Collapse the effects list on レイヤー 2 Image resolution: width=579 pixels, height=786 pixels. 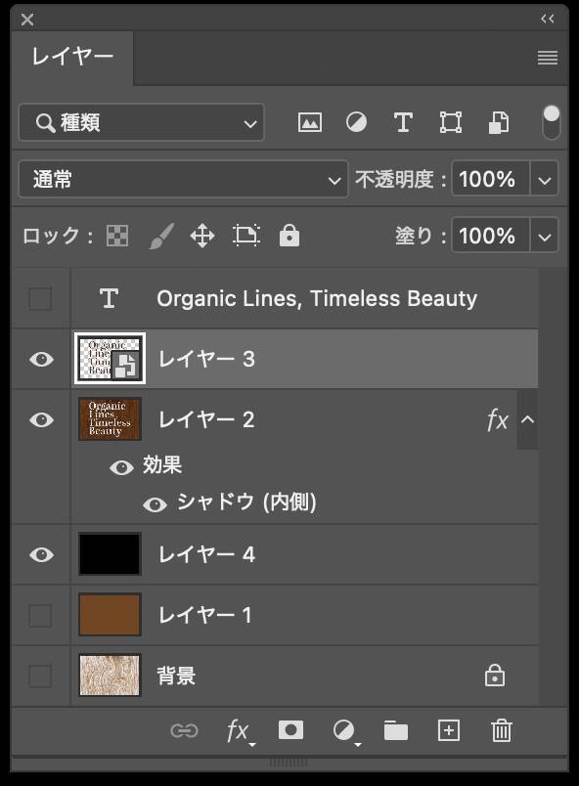(x=527, y=419)
